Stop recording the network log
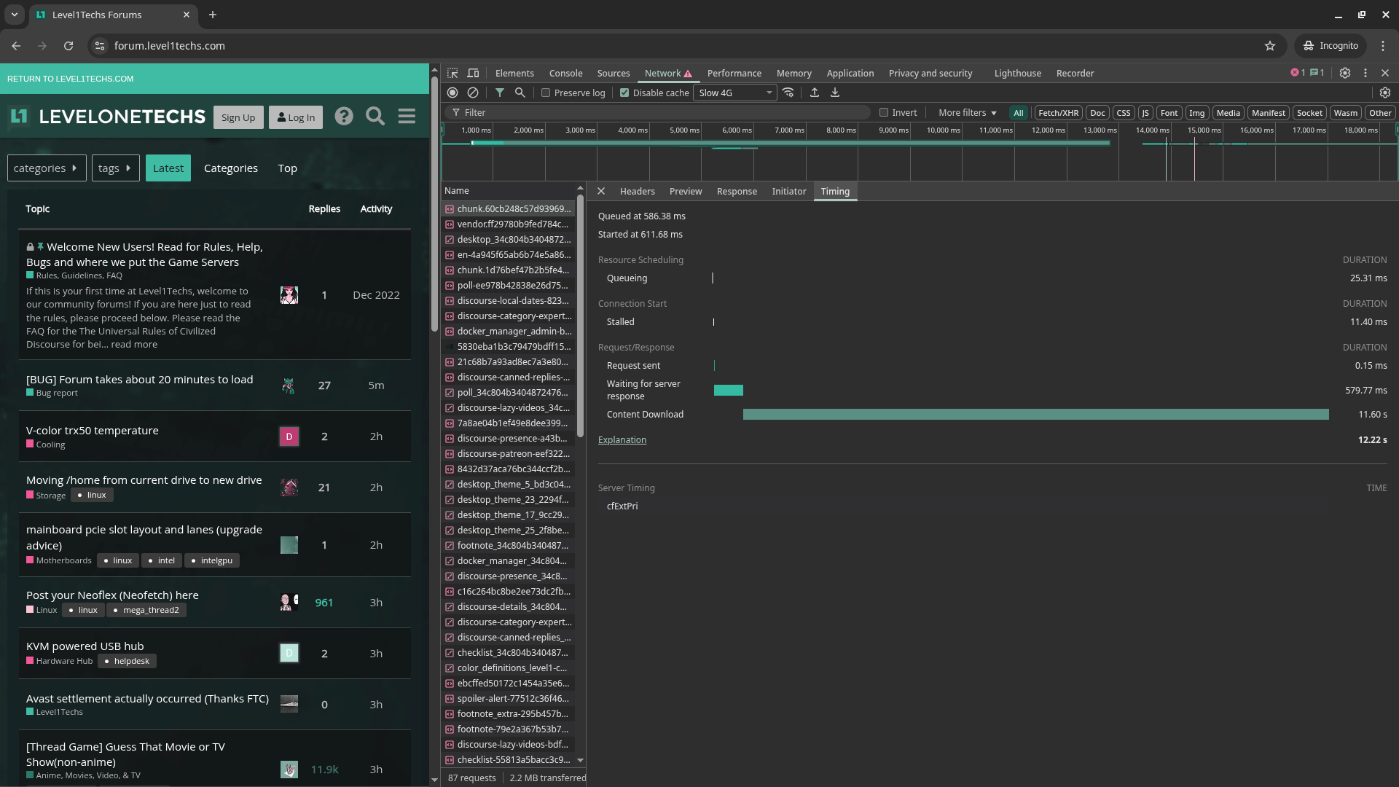Screen dimensions: 1399x787 tap(452, 93)
